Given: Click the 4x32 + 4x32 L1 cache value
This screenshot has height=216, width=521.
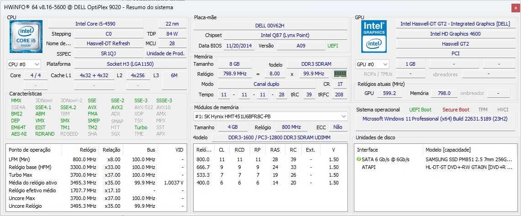Looking at the screenshot, I should (x=94, y=75).
